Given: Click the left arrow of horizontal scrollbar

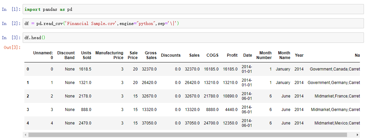Looking at the screenshot, I should pos(25,135).
